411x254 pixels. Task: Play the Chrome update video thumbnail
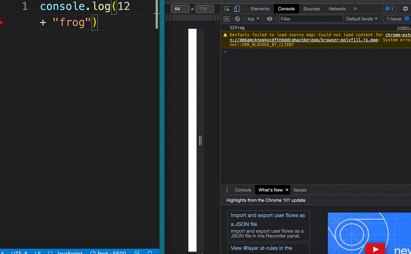coord(376,249)
